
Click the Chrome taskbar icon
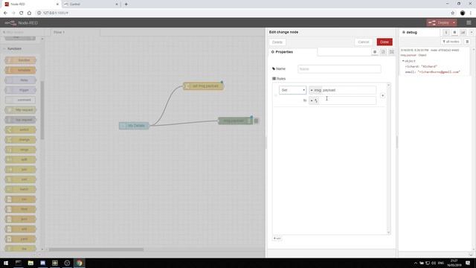pos(80,263)
